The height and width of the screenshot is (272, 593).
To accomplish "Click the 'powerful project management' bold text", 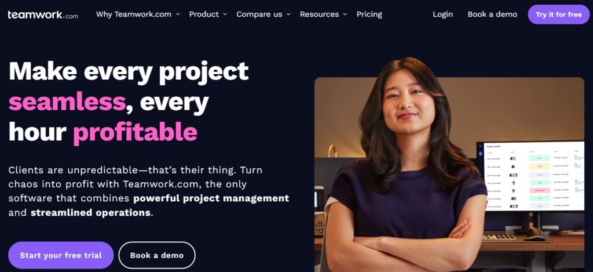I will [x=211, y=198].
